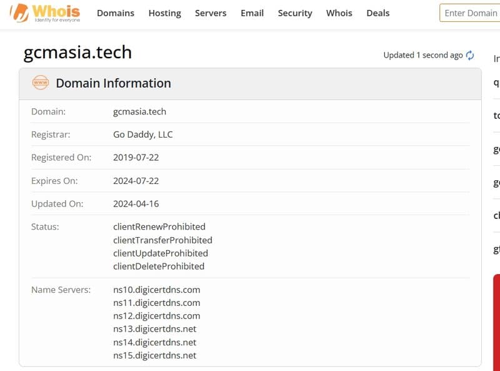The image size is (500, 371).
Task: Click the Registrar: field label
Action: point(51,135)
